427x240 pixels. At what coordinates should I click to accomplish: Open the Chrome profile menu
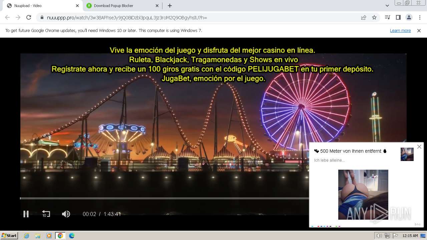[409, 17]
